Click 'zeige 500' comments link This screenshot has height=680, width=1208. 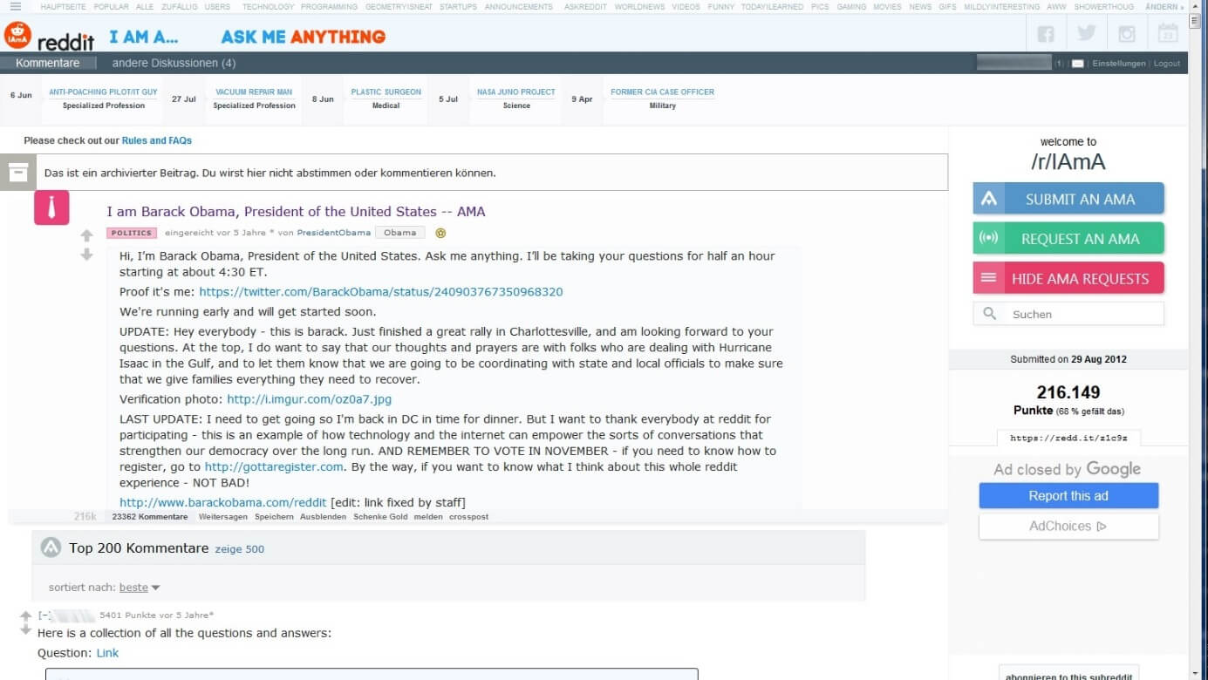click(239, 549)
